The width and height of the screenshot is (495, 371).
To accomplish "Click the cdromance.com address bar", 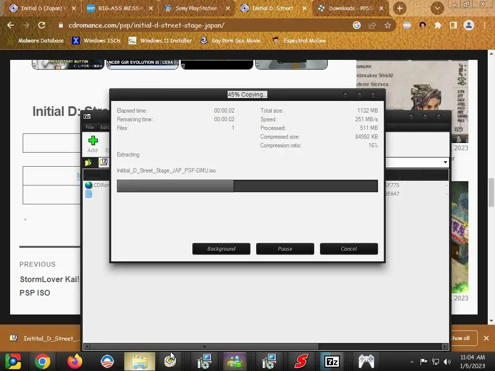I will (x=202, y=25).
